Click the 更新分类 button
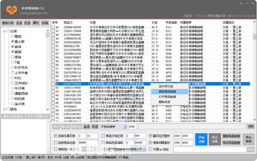The image size is (257, 161). click(x=8, y=23)
